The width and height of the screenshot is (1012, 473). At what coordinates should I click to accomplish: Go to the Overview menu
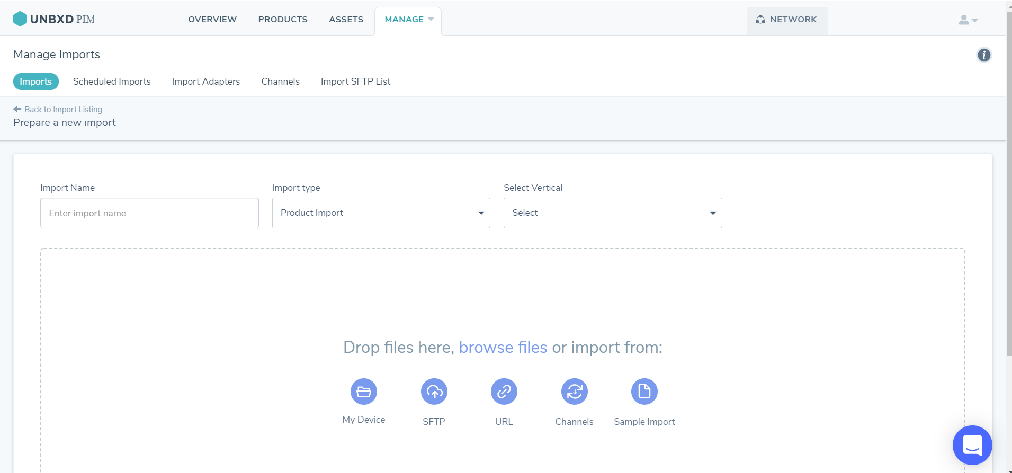(212, 19)
